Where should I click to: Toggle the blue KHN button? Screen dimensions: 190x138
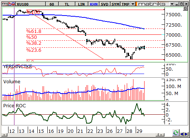[94, 4]
